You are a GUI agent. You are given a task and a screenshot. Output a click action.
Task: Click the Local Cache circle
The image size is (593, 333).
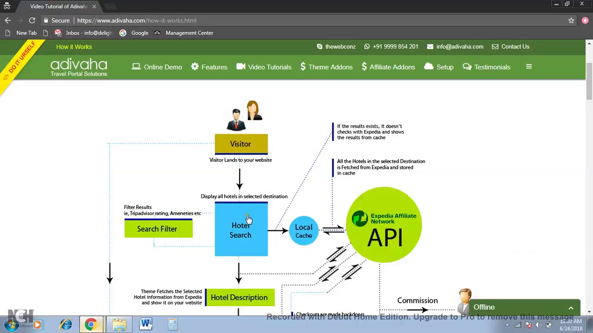click(x=304, y=231)
